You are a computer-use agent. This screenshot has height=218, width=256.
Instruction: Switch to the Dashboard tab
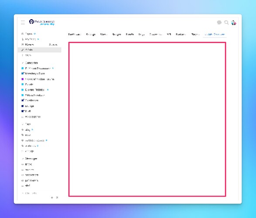[x=75, y=34]
